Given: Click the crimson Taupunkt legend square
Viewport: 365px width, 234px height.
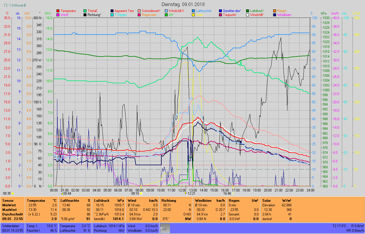Looking at the screenshot, I should 220,15.
